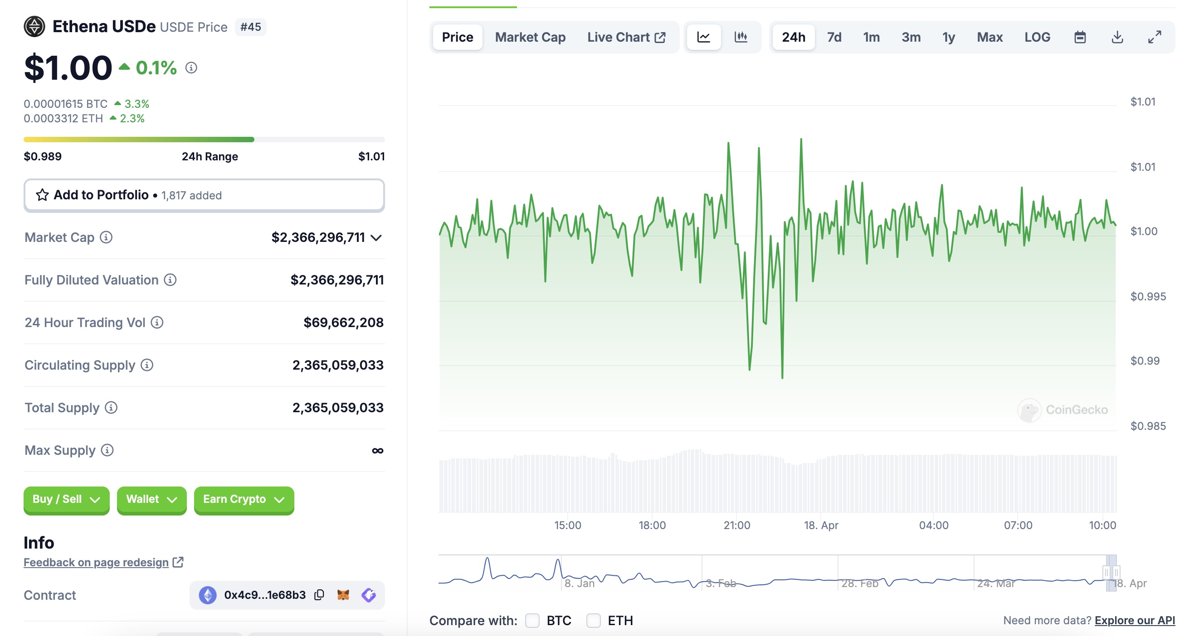
Task: Click the purple wallet icon beside contract
Action: (369, 595)
